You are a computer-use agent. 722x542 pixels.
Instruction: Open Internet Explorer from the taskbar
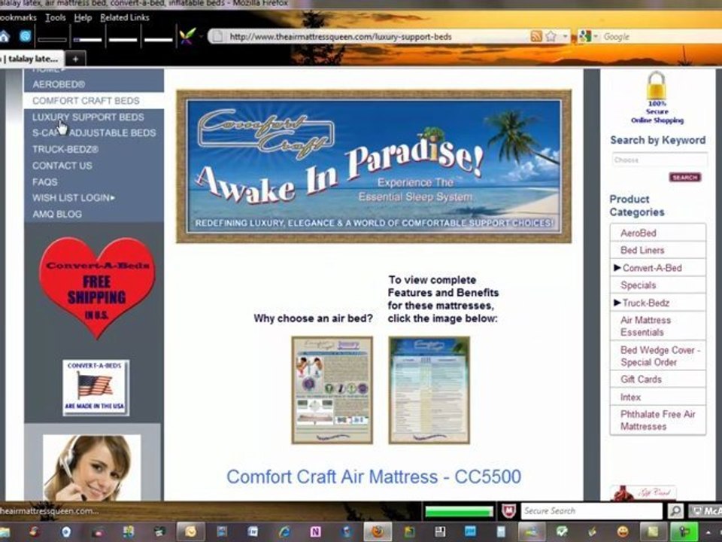(x=284, y=532)
